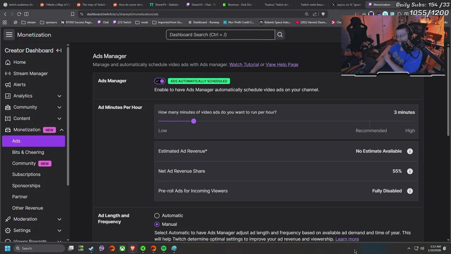
Task: Go back in the browser
Action: 5,14
